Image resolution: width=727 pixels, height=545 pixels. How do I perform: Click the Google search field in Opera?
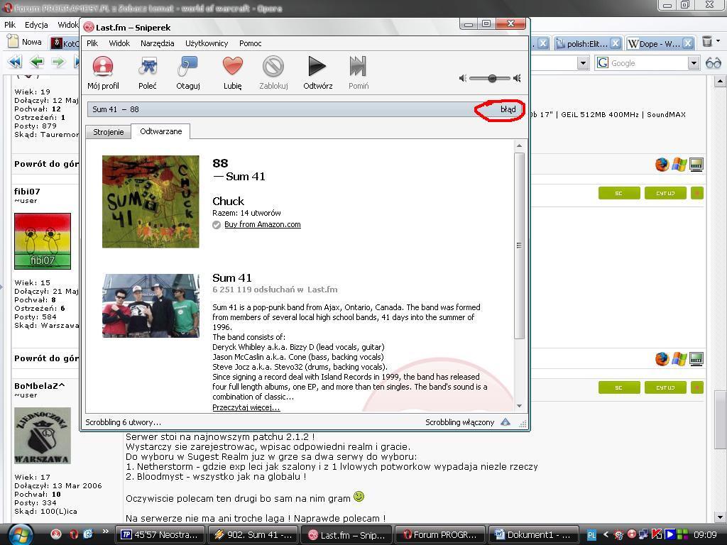point(647,63)
